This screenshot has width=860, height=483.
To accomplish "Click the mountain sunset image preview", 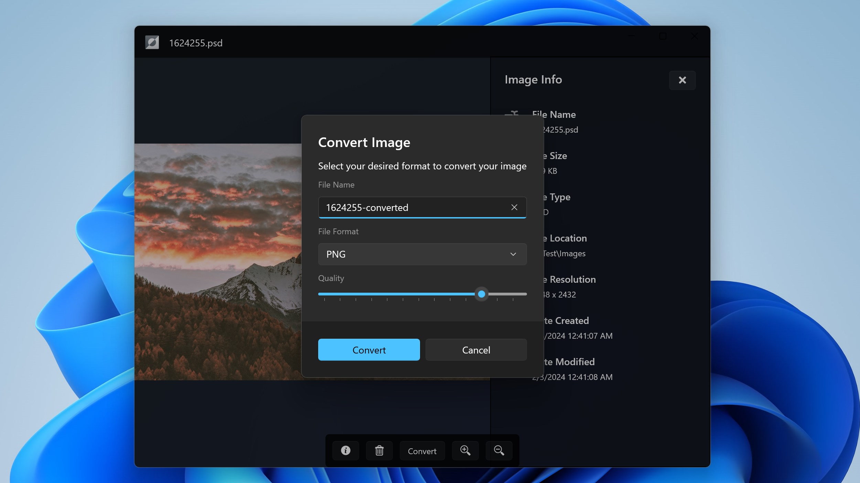I will click(217, 261).
